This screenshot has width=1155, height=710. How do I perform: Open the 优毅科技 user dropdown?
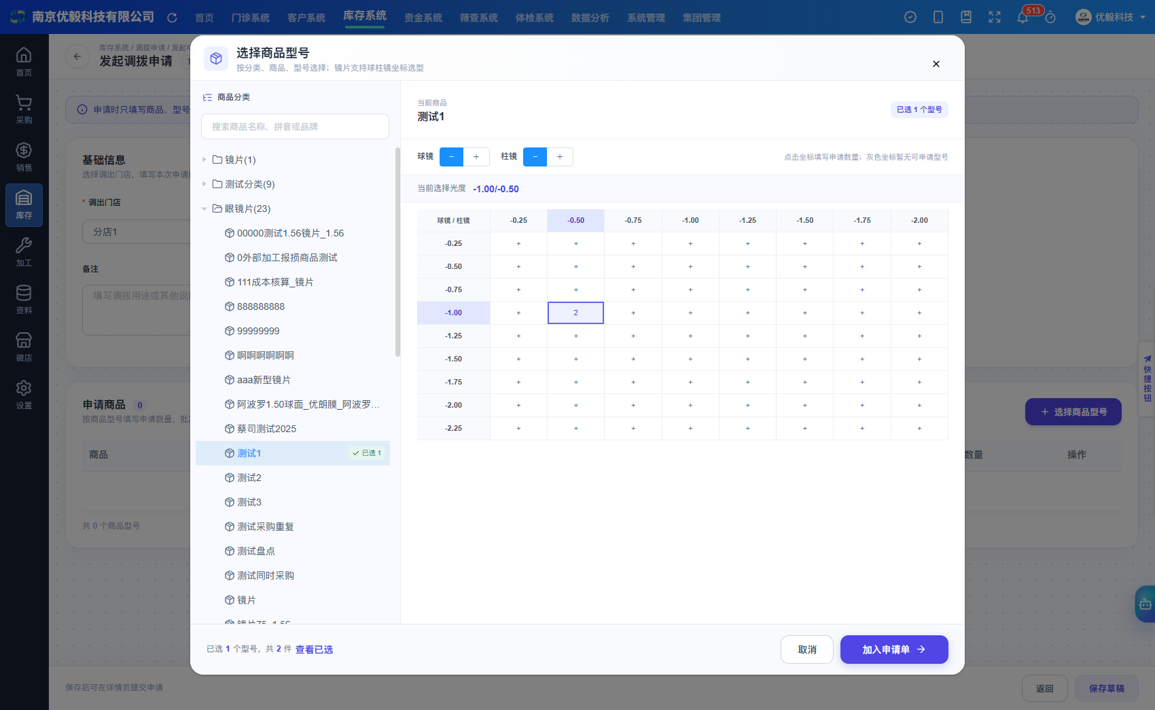click(x=1111, y=17)
